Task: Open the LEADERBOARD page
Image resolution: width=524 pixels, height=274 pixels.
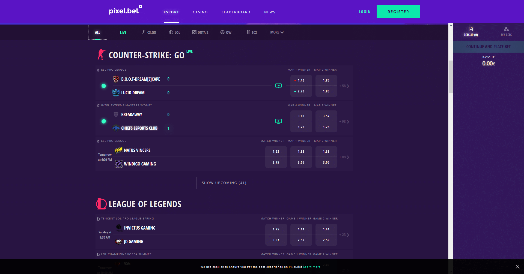Action: [236, 12]
